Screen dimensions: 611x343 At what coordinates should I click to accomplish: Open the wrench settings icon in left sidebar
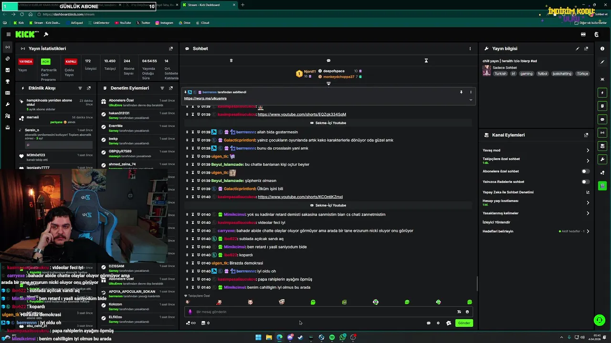coord(7,104)
